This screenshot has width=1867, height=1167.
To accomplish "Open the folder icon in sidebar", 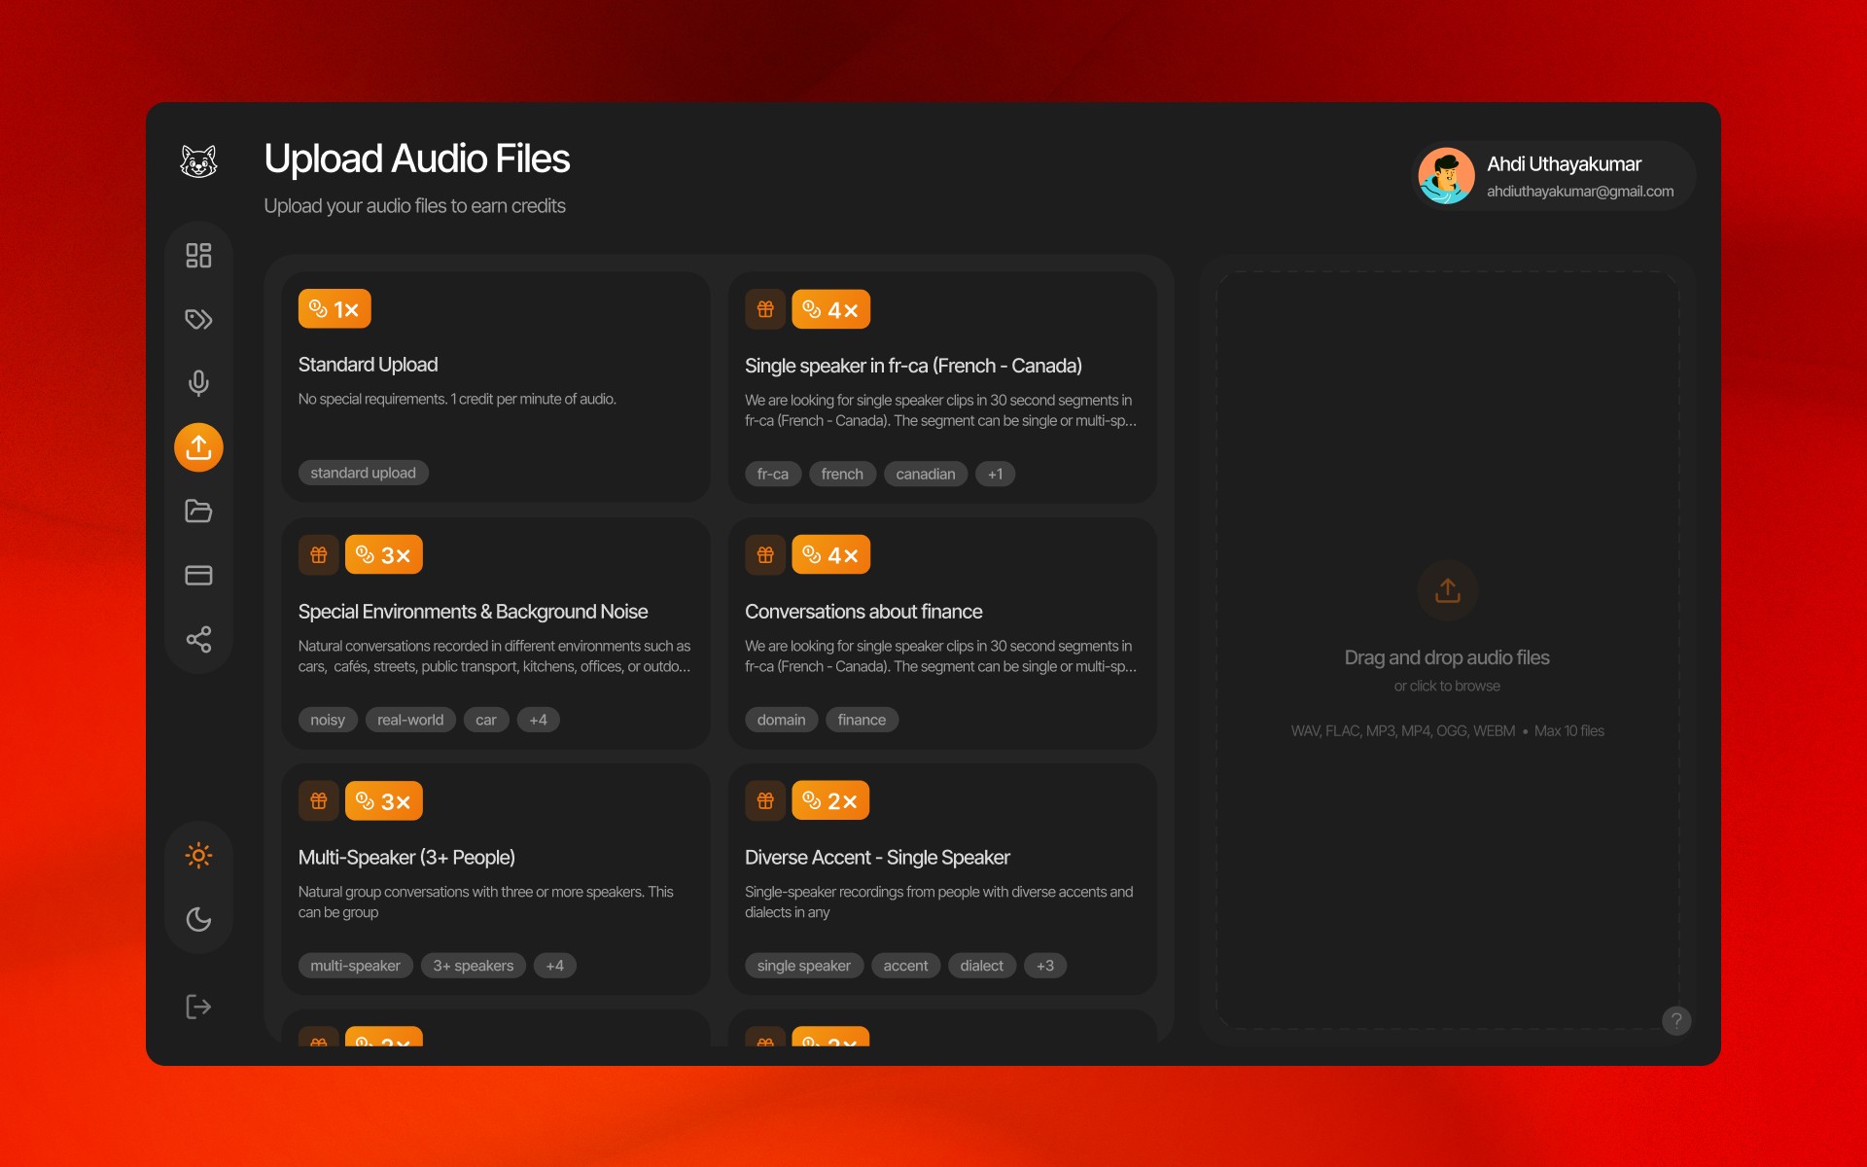I will pyautogui.click(x=198, y=512).
